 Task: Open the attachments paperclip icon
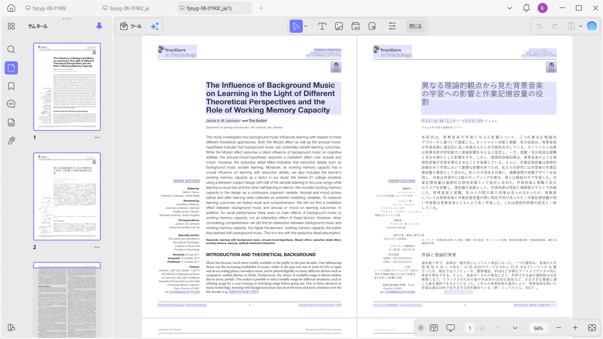[x=11, y=141]
